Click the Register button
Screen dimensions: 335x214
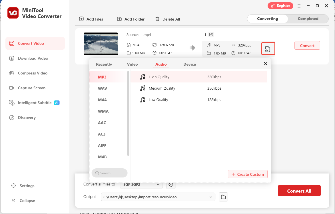(x=280, y=5)
